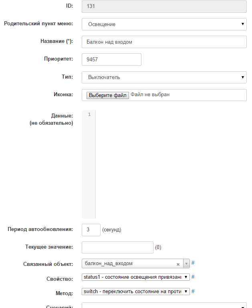The image size is (252, 308).
Task: Click into the Приоритет field showing 9457
Action: [x=111, y=59]
